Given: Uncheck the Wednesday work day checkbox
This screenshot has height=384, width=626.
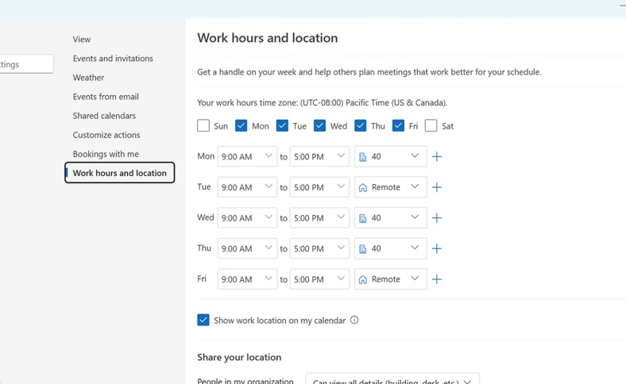Looking at the screenshot, I should pyautogui.click(x=319, y=125).
